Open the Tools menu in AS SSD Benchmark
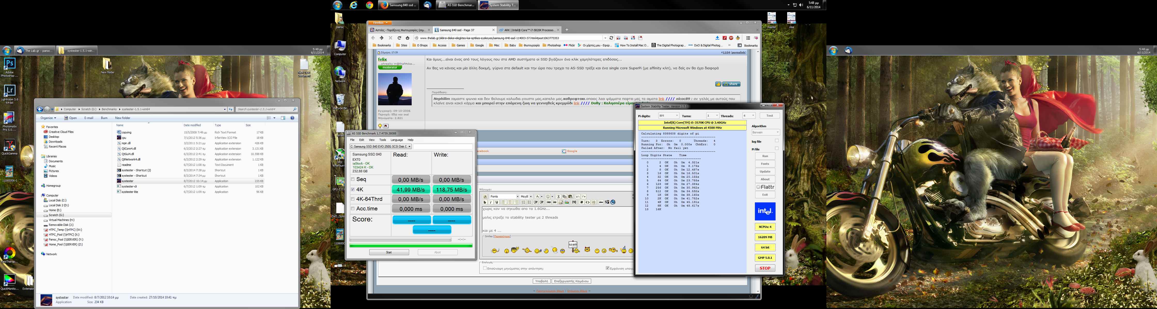The image size is (1157, 309). coord(382,140)
